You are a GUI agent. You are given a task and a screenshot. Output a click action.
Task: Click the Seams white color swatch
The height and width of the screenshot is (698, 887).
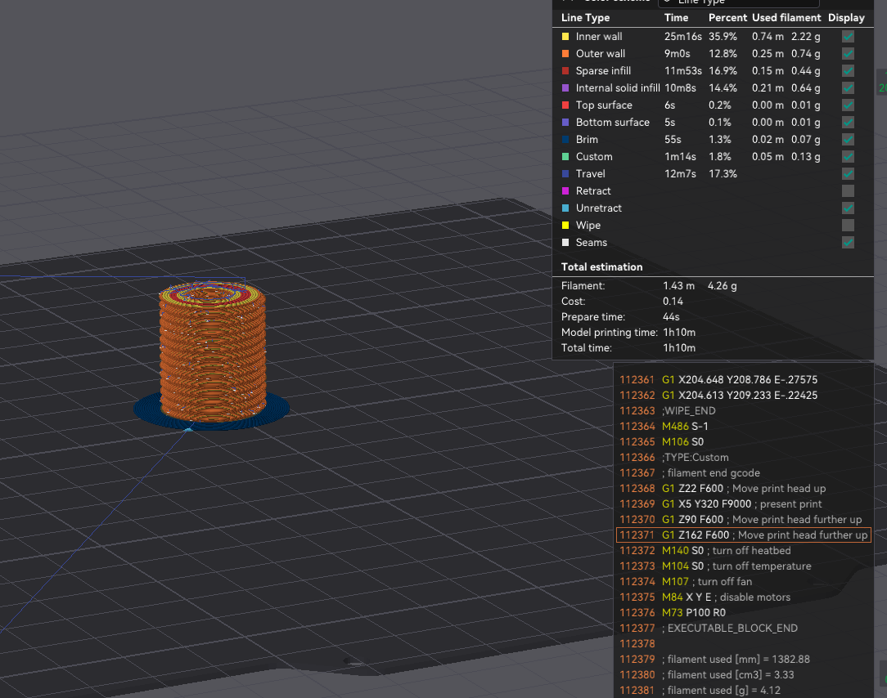coord(565,243)
